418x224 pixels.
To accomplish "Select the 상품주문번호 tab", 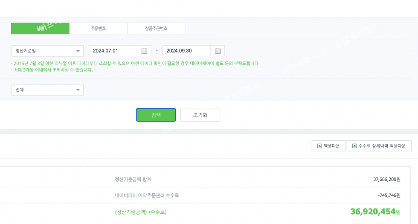I will click(x=156, y=29).
